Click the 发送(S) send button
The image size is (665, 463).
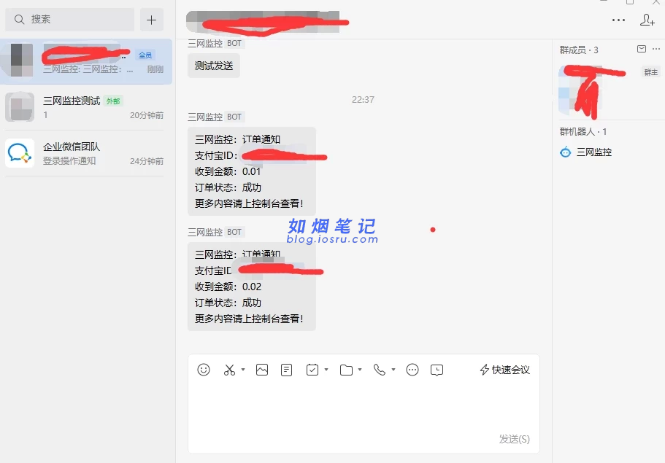515,439
